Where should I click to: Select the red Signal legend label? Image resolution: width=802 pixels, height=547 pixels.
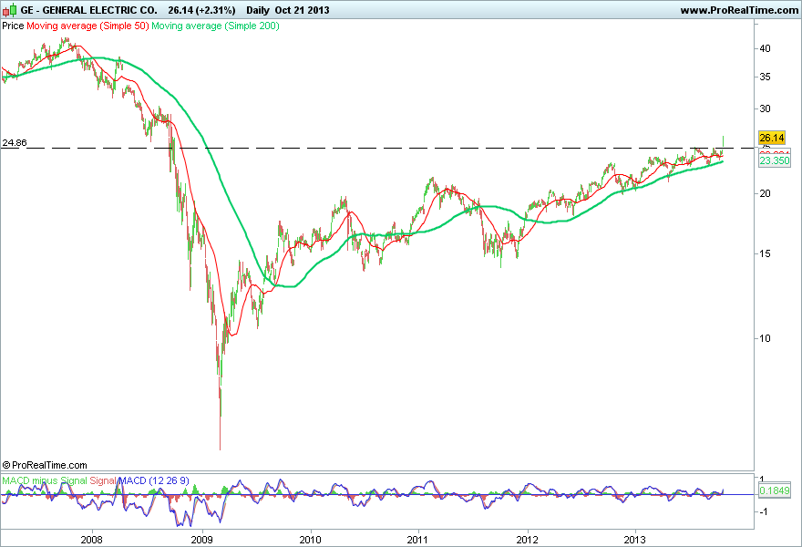[x=103, y=481]
